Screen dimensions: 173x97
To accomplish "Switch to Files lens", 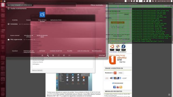I will (53, 55).
